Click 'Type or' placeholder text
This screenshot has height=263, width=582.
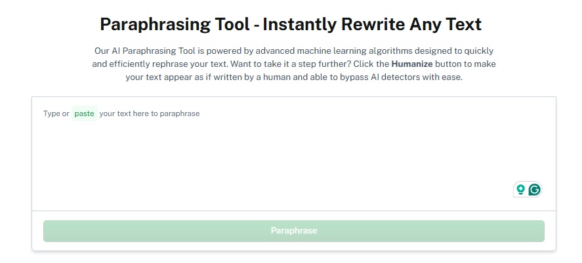pos(56,113)
